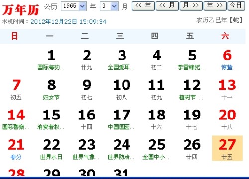Click the 农历乙巳年【蛇】 label
Image resolution: width=249 pixels, height=179 pixels.
coord(220,20)
